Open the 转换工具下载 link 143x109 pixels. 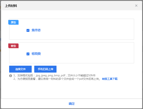coord(110,79)
